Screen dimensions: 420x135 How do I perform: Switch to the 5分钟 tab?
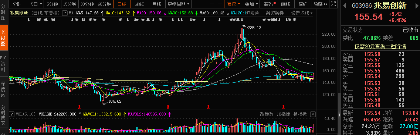pyautogui.click(x=52, y=4)
